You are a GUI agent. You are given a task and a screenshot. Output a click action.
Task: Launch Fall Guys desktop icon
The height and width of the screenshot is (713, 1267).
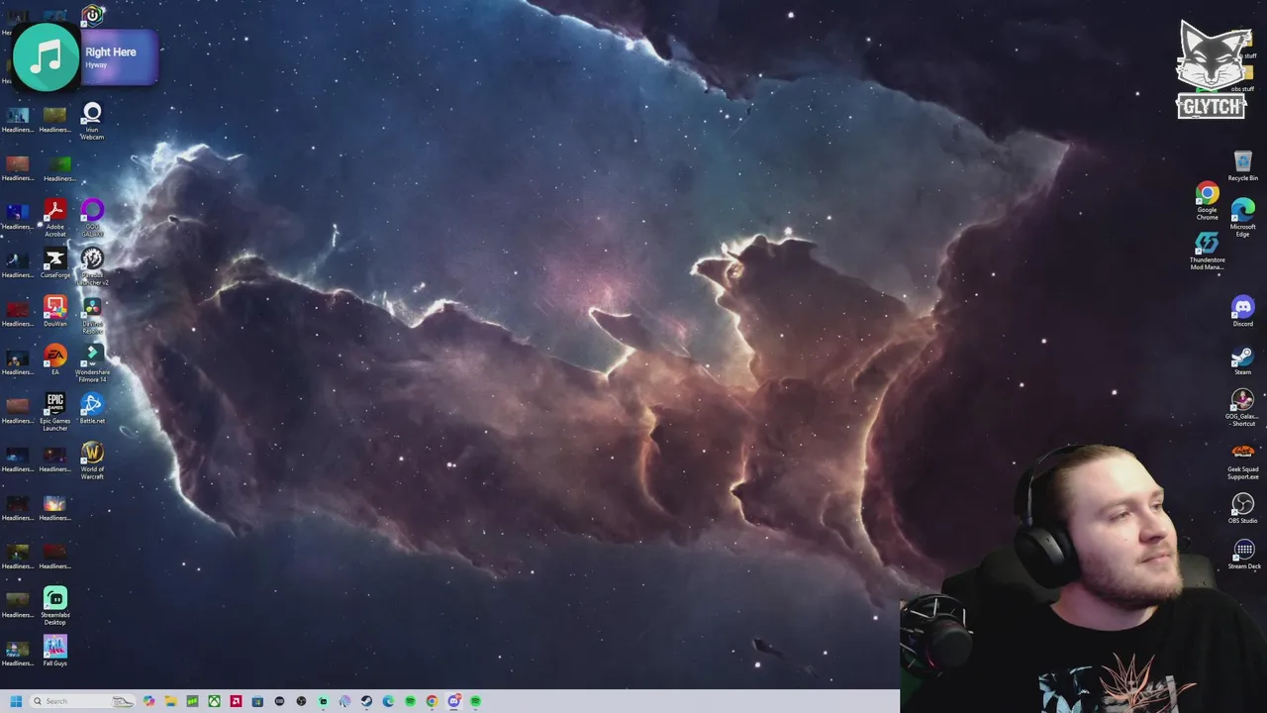coord(54,652)
